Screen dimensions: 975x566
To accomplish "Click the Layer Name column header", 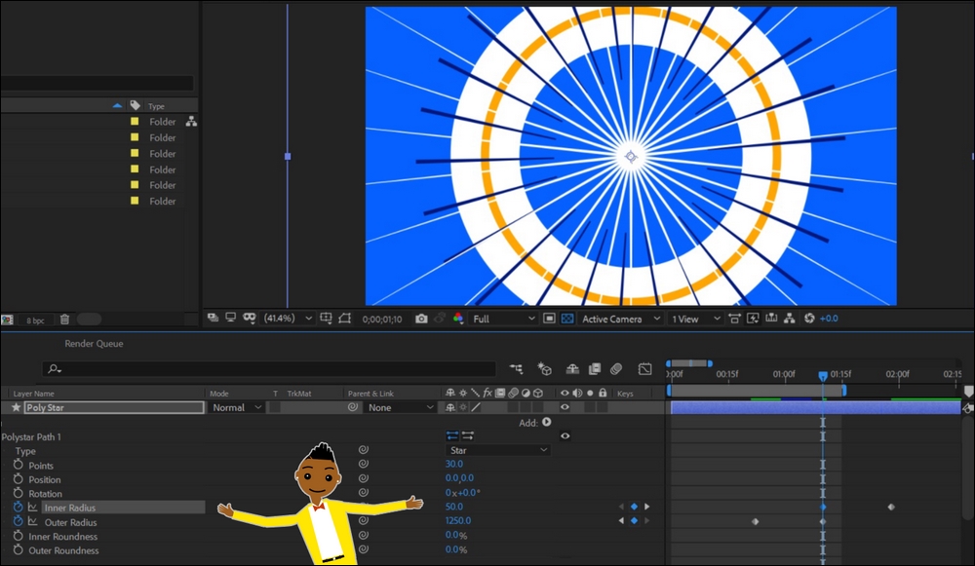I will pos(33,394).
